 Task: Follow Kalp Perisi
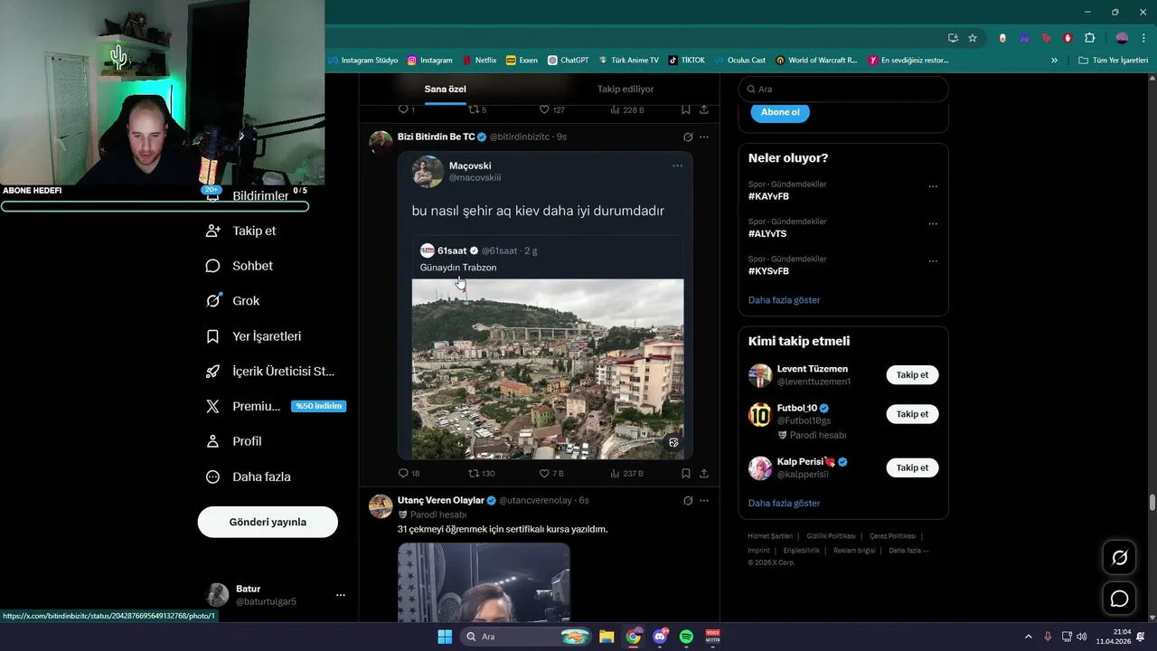[912, 467]
